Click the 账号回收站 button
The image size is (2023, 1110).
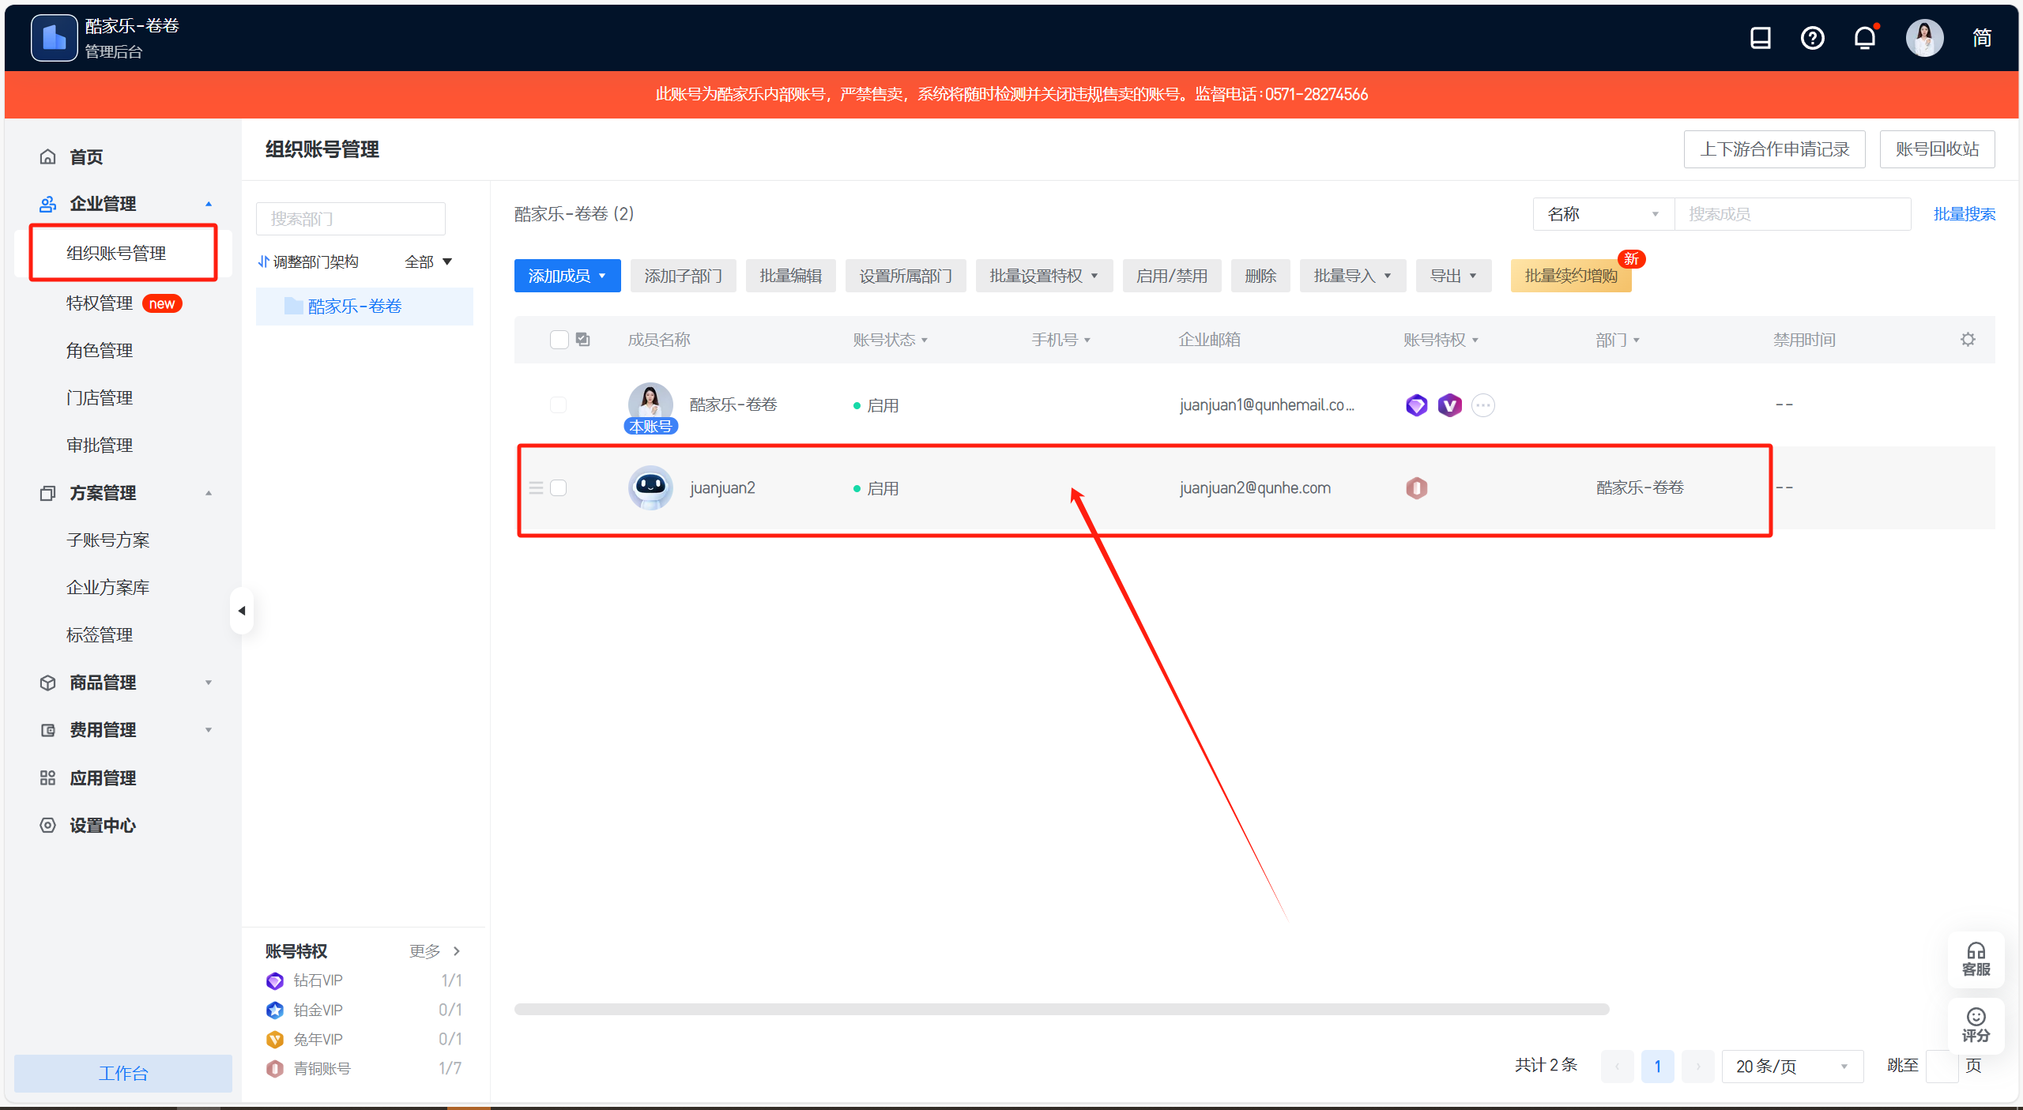[x=1936, y=149]
